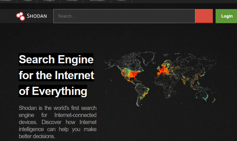Screen dimensions: 237x141
Task: Click the Shodan logo icon
Action: click(x=21, y=16)
